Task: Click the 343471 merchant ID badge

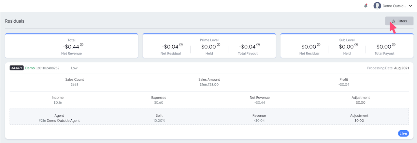Action: [17, 68]
